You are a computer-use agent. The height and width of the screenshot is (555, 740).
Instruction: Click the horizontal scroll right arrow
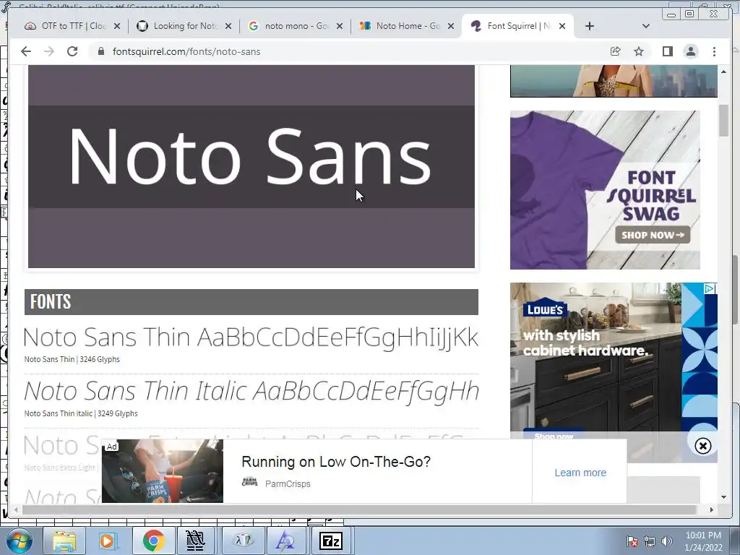712,509
